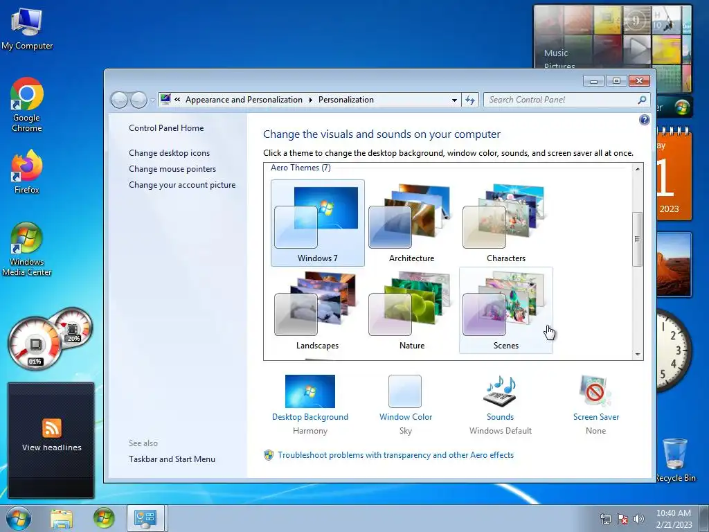
Task: Click the network tray icon
Action: [x=605, y=519]
